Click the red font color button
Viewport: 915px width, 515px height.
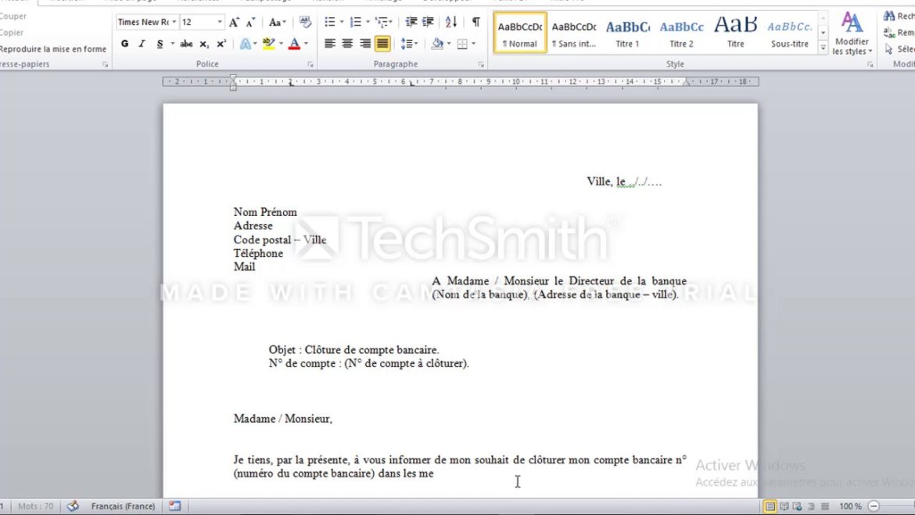coord(294,44)
